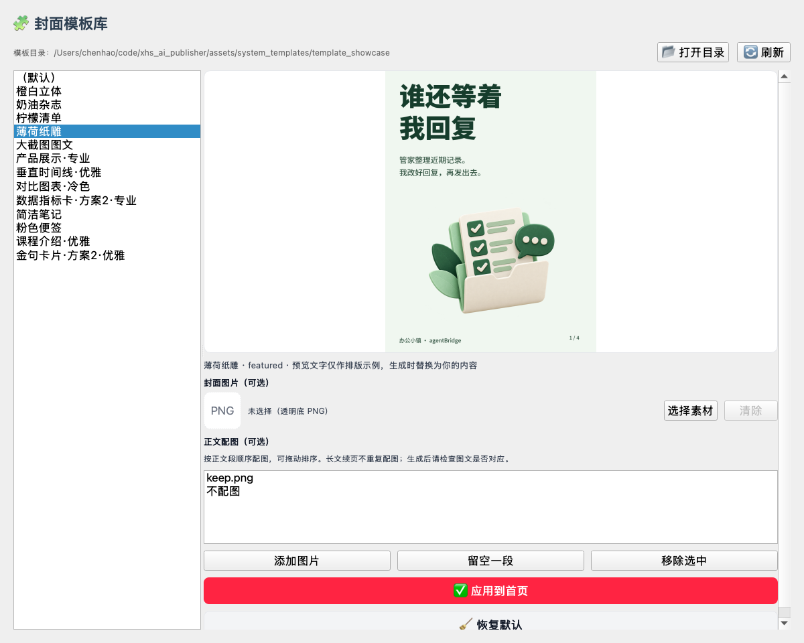Click the broom icon on 恢复默认

(466, 624)
